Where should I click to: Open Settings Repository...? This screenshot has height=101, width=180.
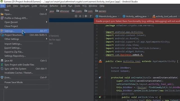pos(24,56)
